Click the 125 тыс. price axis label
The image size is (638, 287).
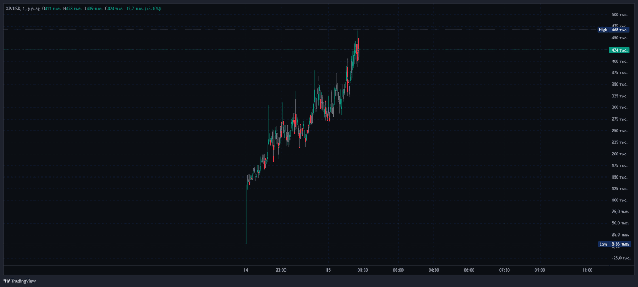pos(620,189)
